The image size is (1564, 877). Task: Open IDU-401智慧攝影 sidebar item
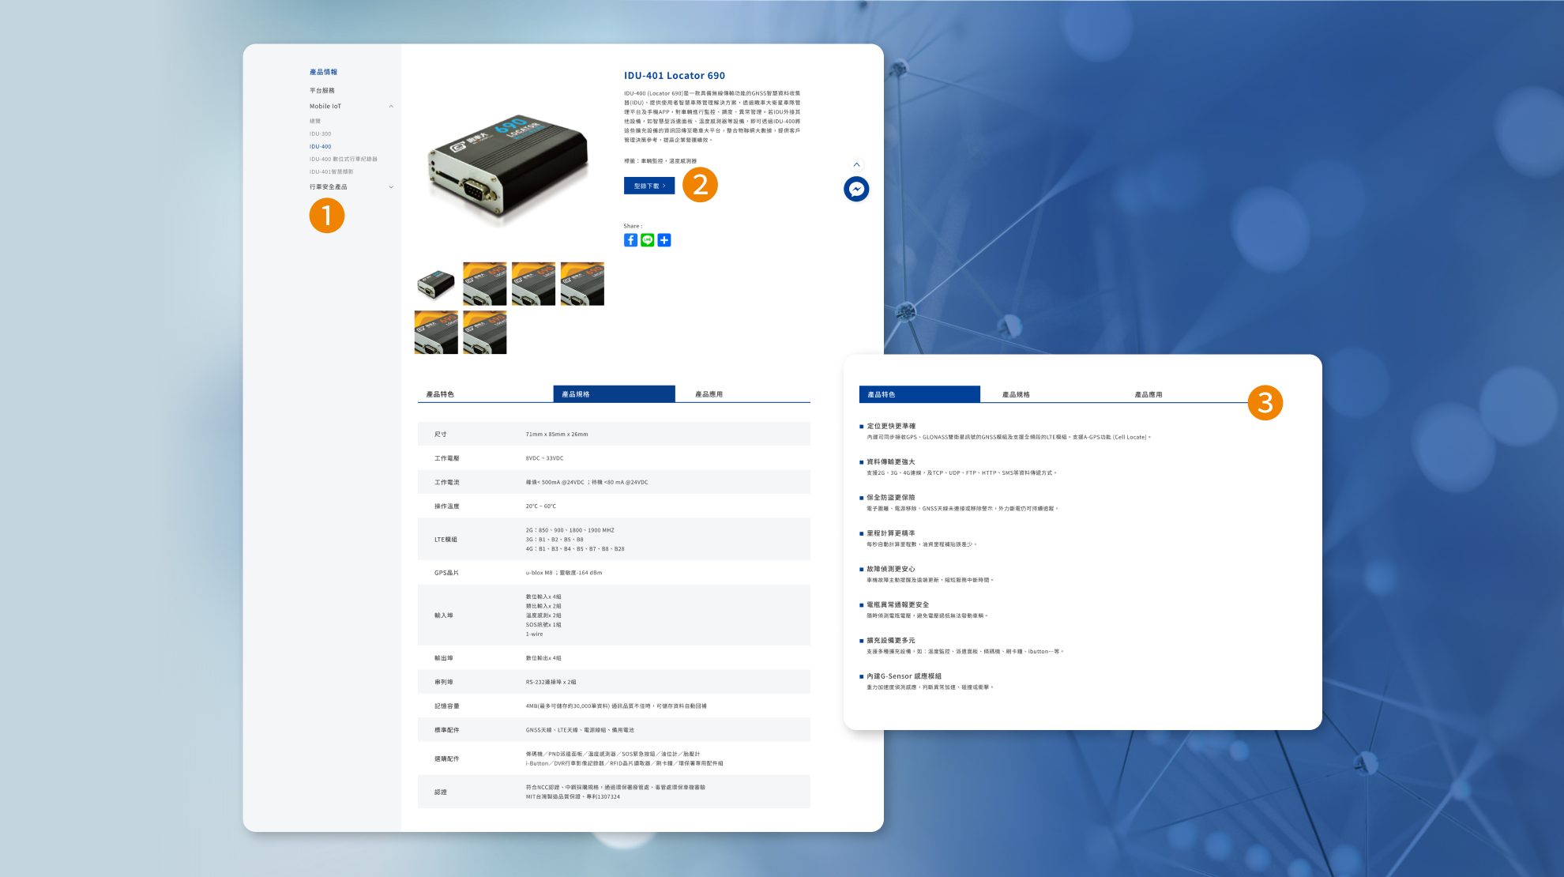click(x=332, y=171)
